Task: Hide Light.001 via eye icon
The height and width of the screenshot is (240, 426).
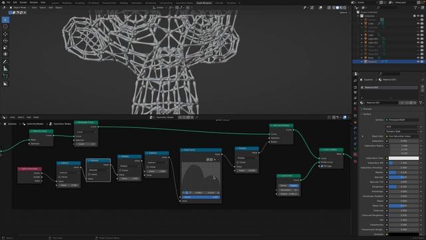Action: tap(418, 39)
